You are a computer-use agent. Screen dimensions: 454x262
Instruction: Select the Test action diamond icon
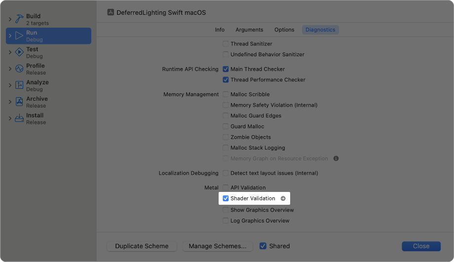(x=19, y=52)
